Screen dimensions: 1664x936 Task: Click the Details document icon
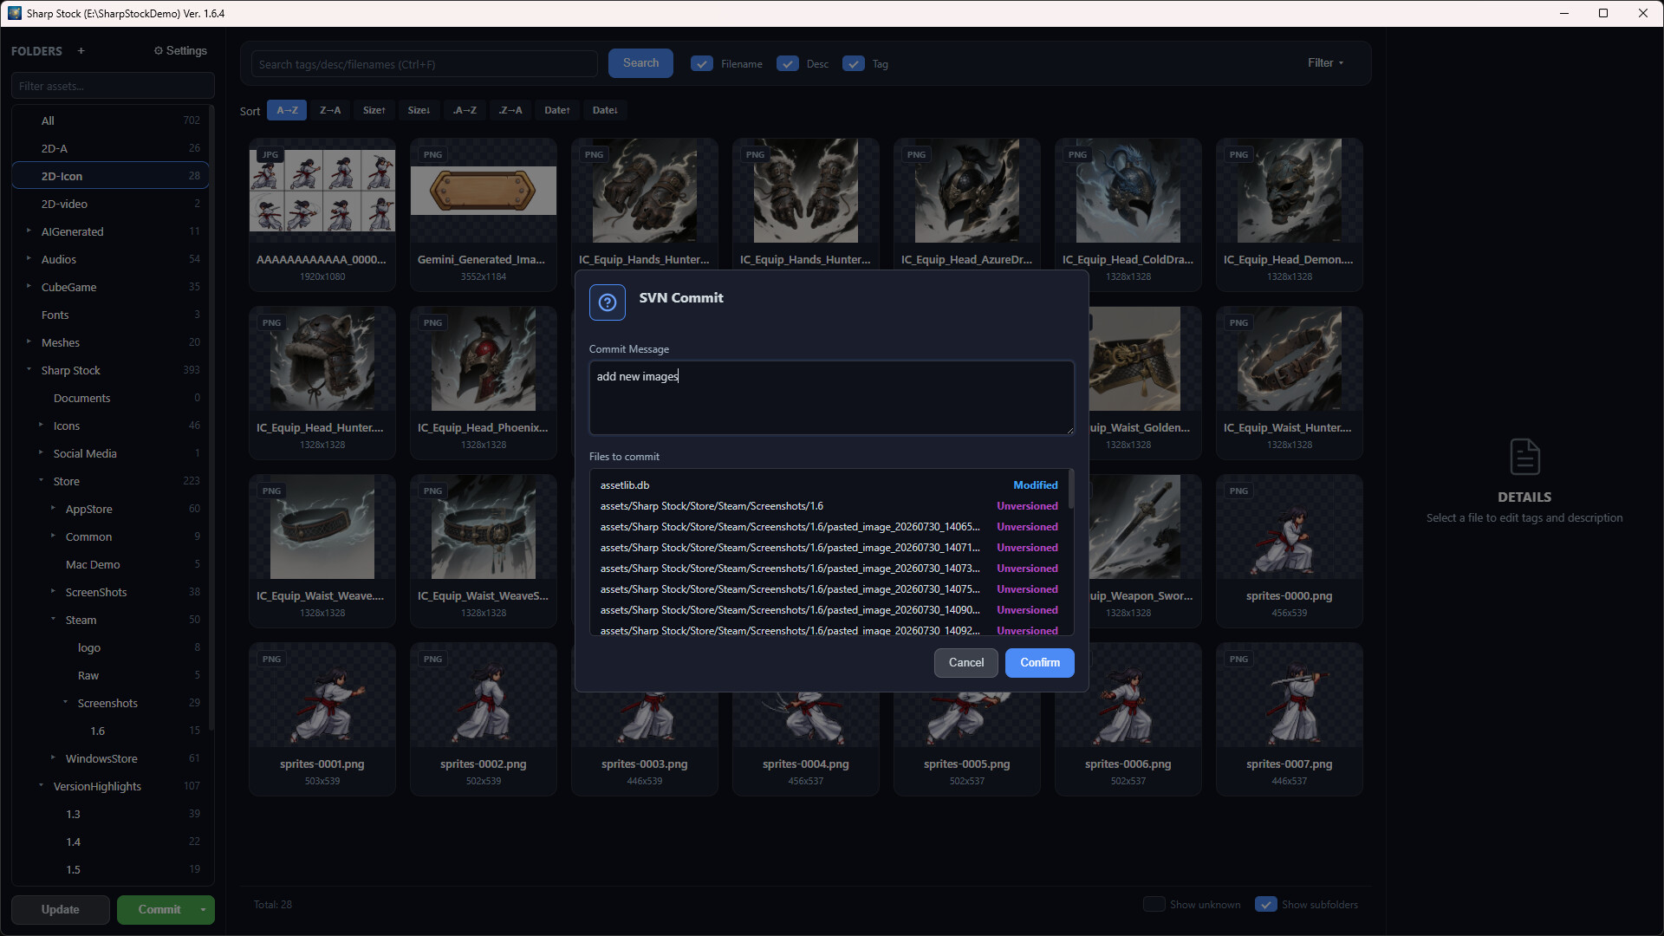[1524, 457]
